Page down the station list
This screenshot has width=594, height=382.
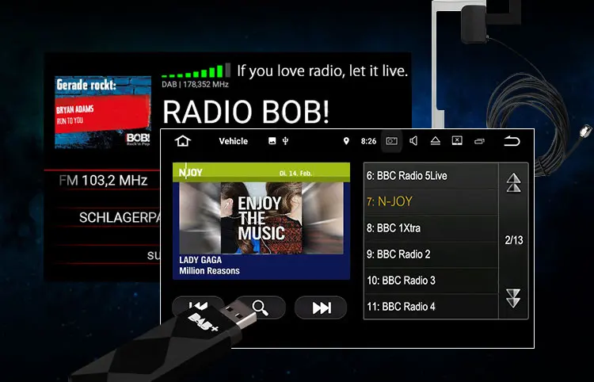[x=513, y=298]
